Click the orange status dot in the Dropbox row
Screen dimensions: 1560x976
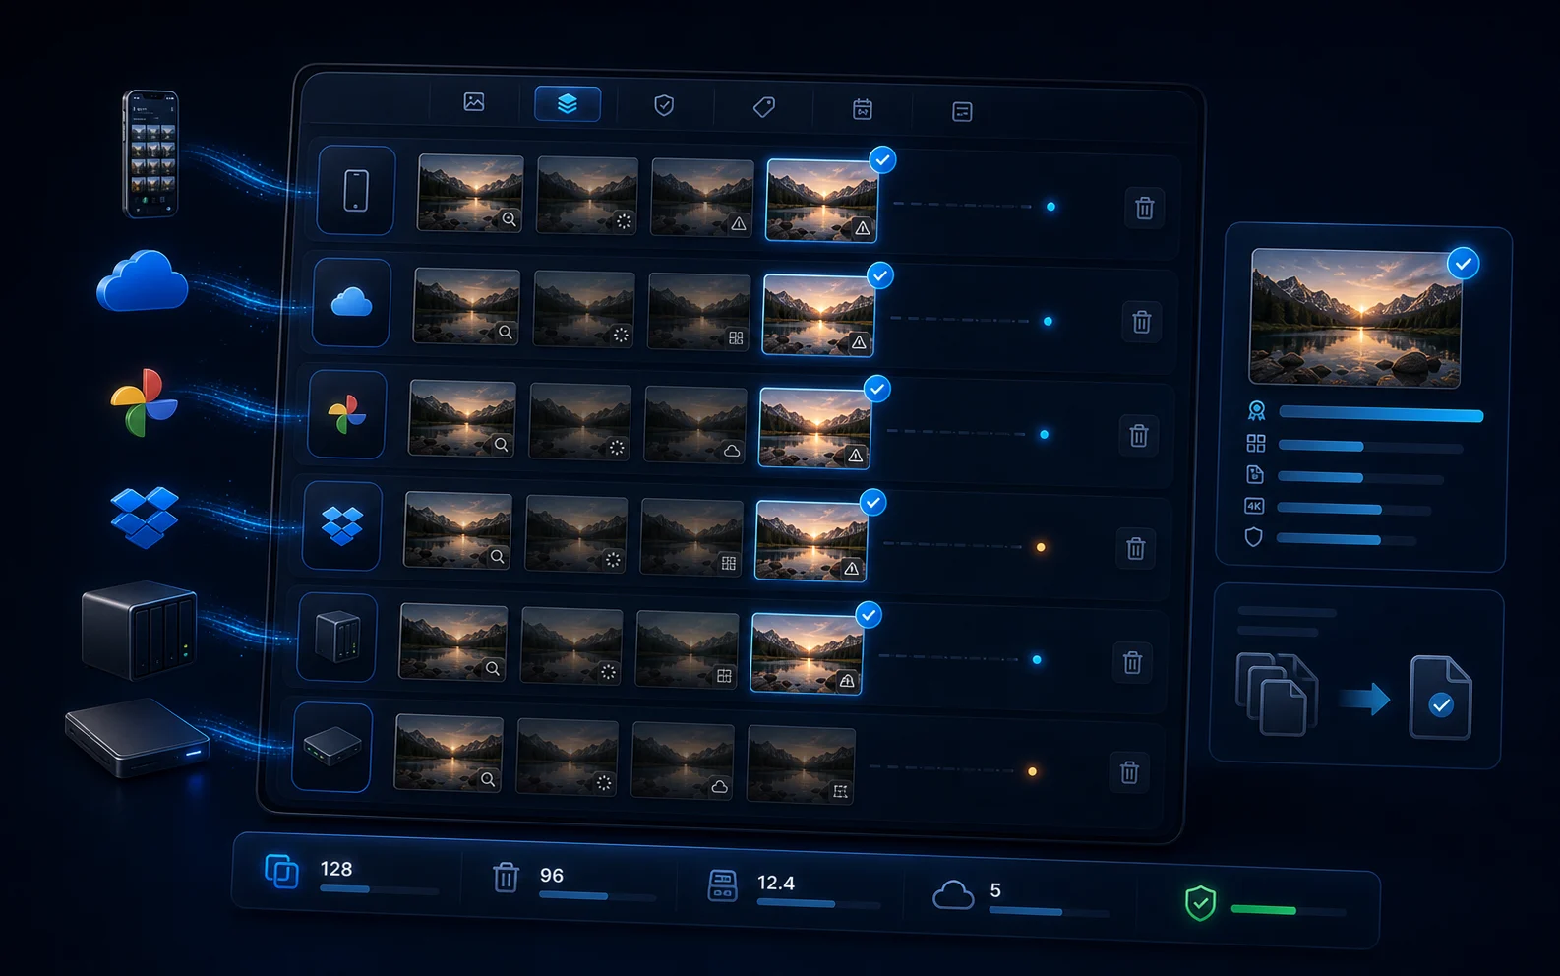pos(1041,547)
